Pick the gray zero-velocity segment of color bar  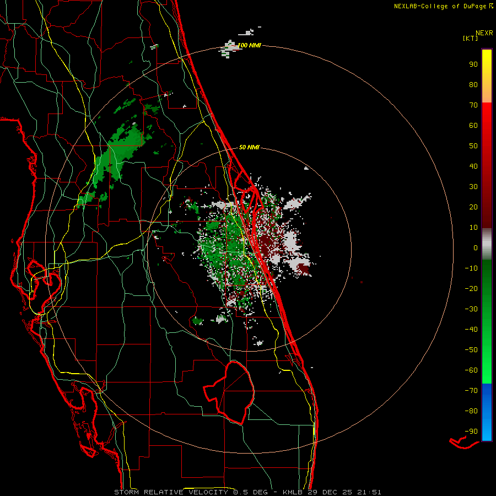(x=487, y=244)
